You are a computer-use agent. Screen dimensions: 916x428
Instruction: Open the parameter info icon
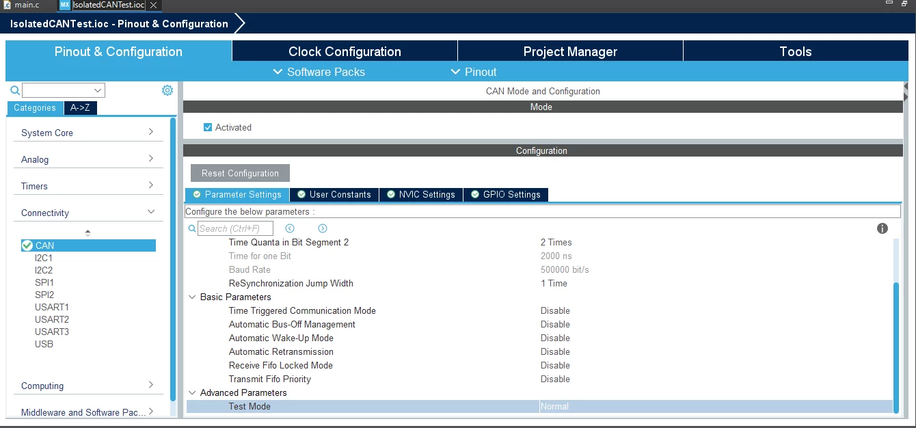pyautogui.click(x=883, y=228)
